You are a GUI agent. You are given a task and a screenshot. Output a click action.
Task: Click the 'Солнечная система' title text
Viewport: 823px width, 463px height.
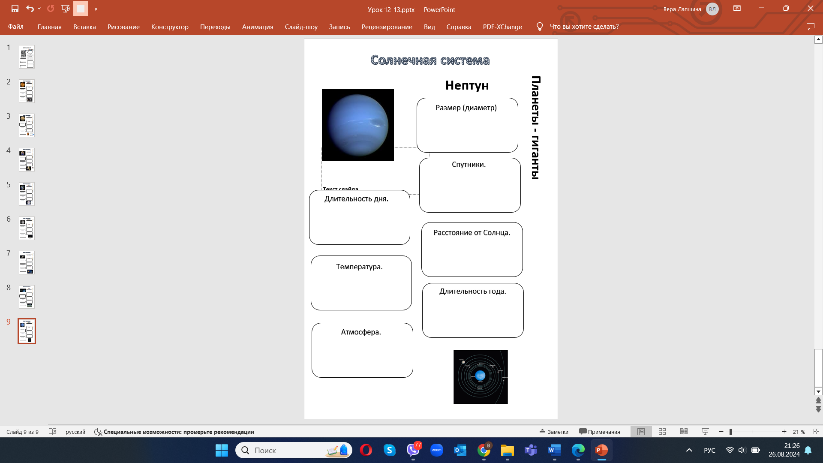[430, 60]
